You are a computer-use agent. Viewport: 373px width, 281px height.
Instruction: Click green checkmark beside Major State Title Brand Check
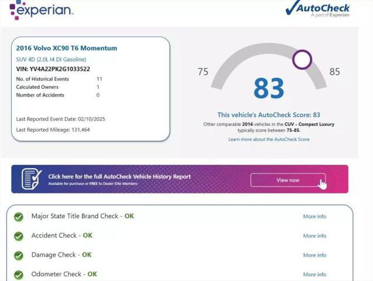coord(19,217)
